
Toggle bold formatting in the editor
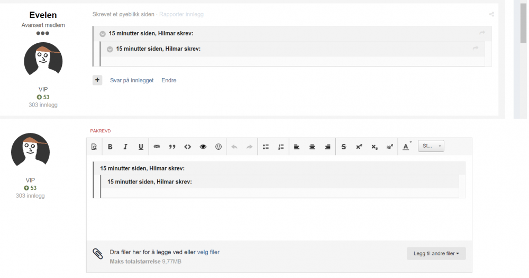[x=110, y=147]
